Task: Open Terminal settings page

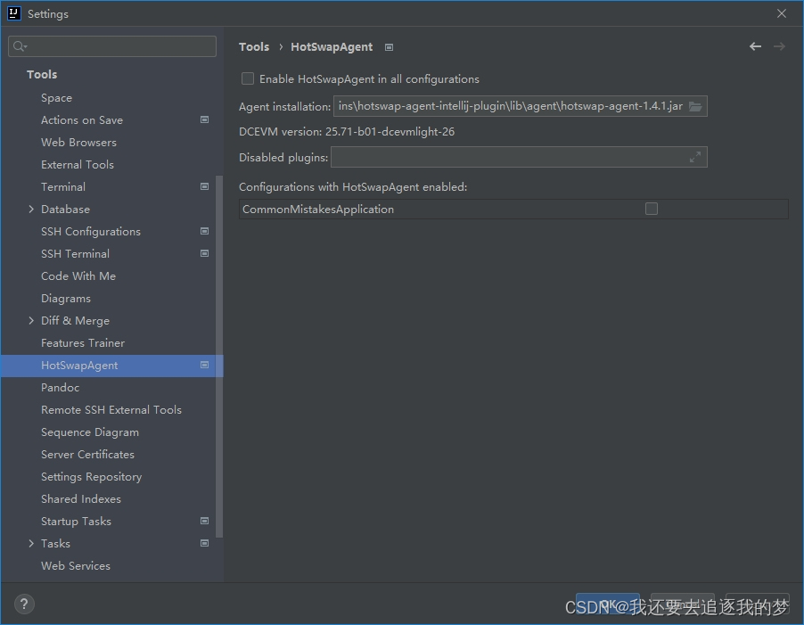Action: 63,187
